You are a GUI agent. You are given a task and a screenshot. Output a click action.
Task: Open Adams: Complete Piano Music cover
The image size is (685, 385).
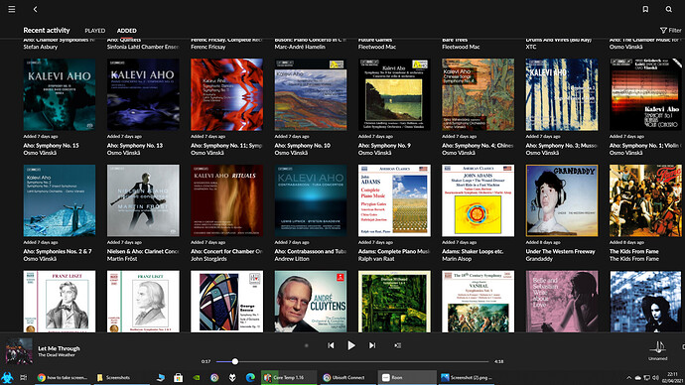tap(394, 200)
